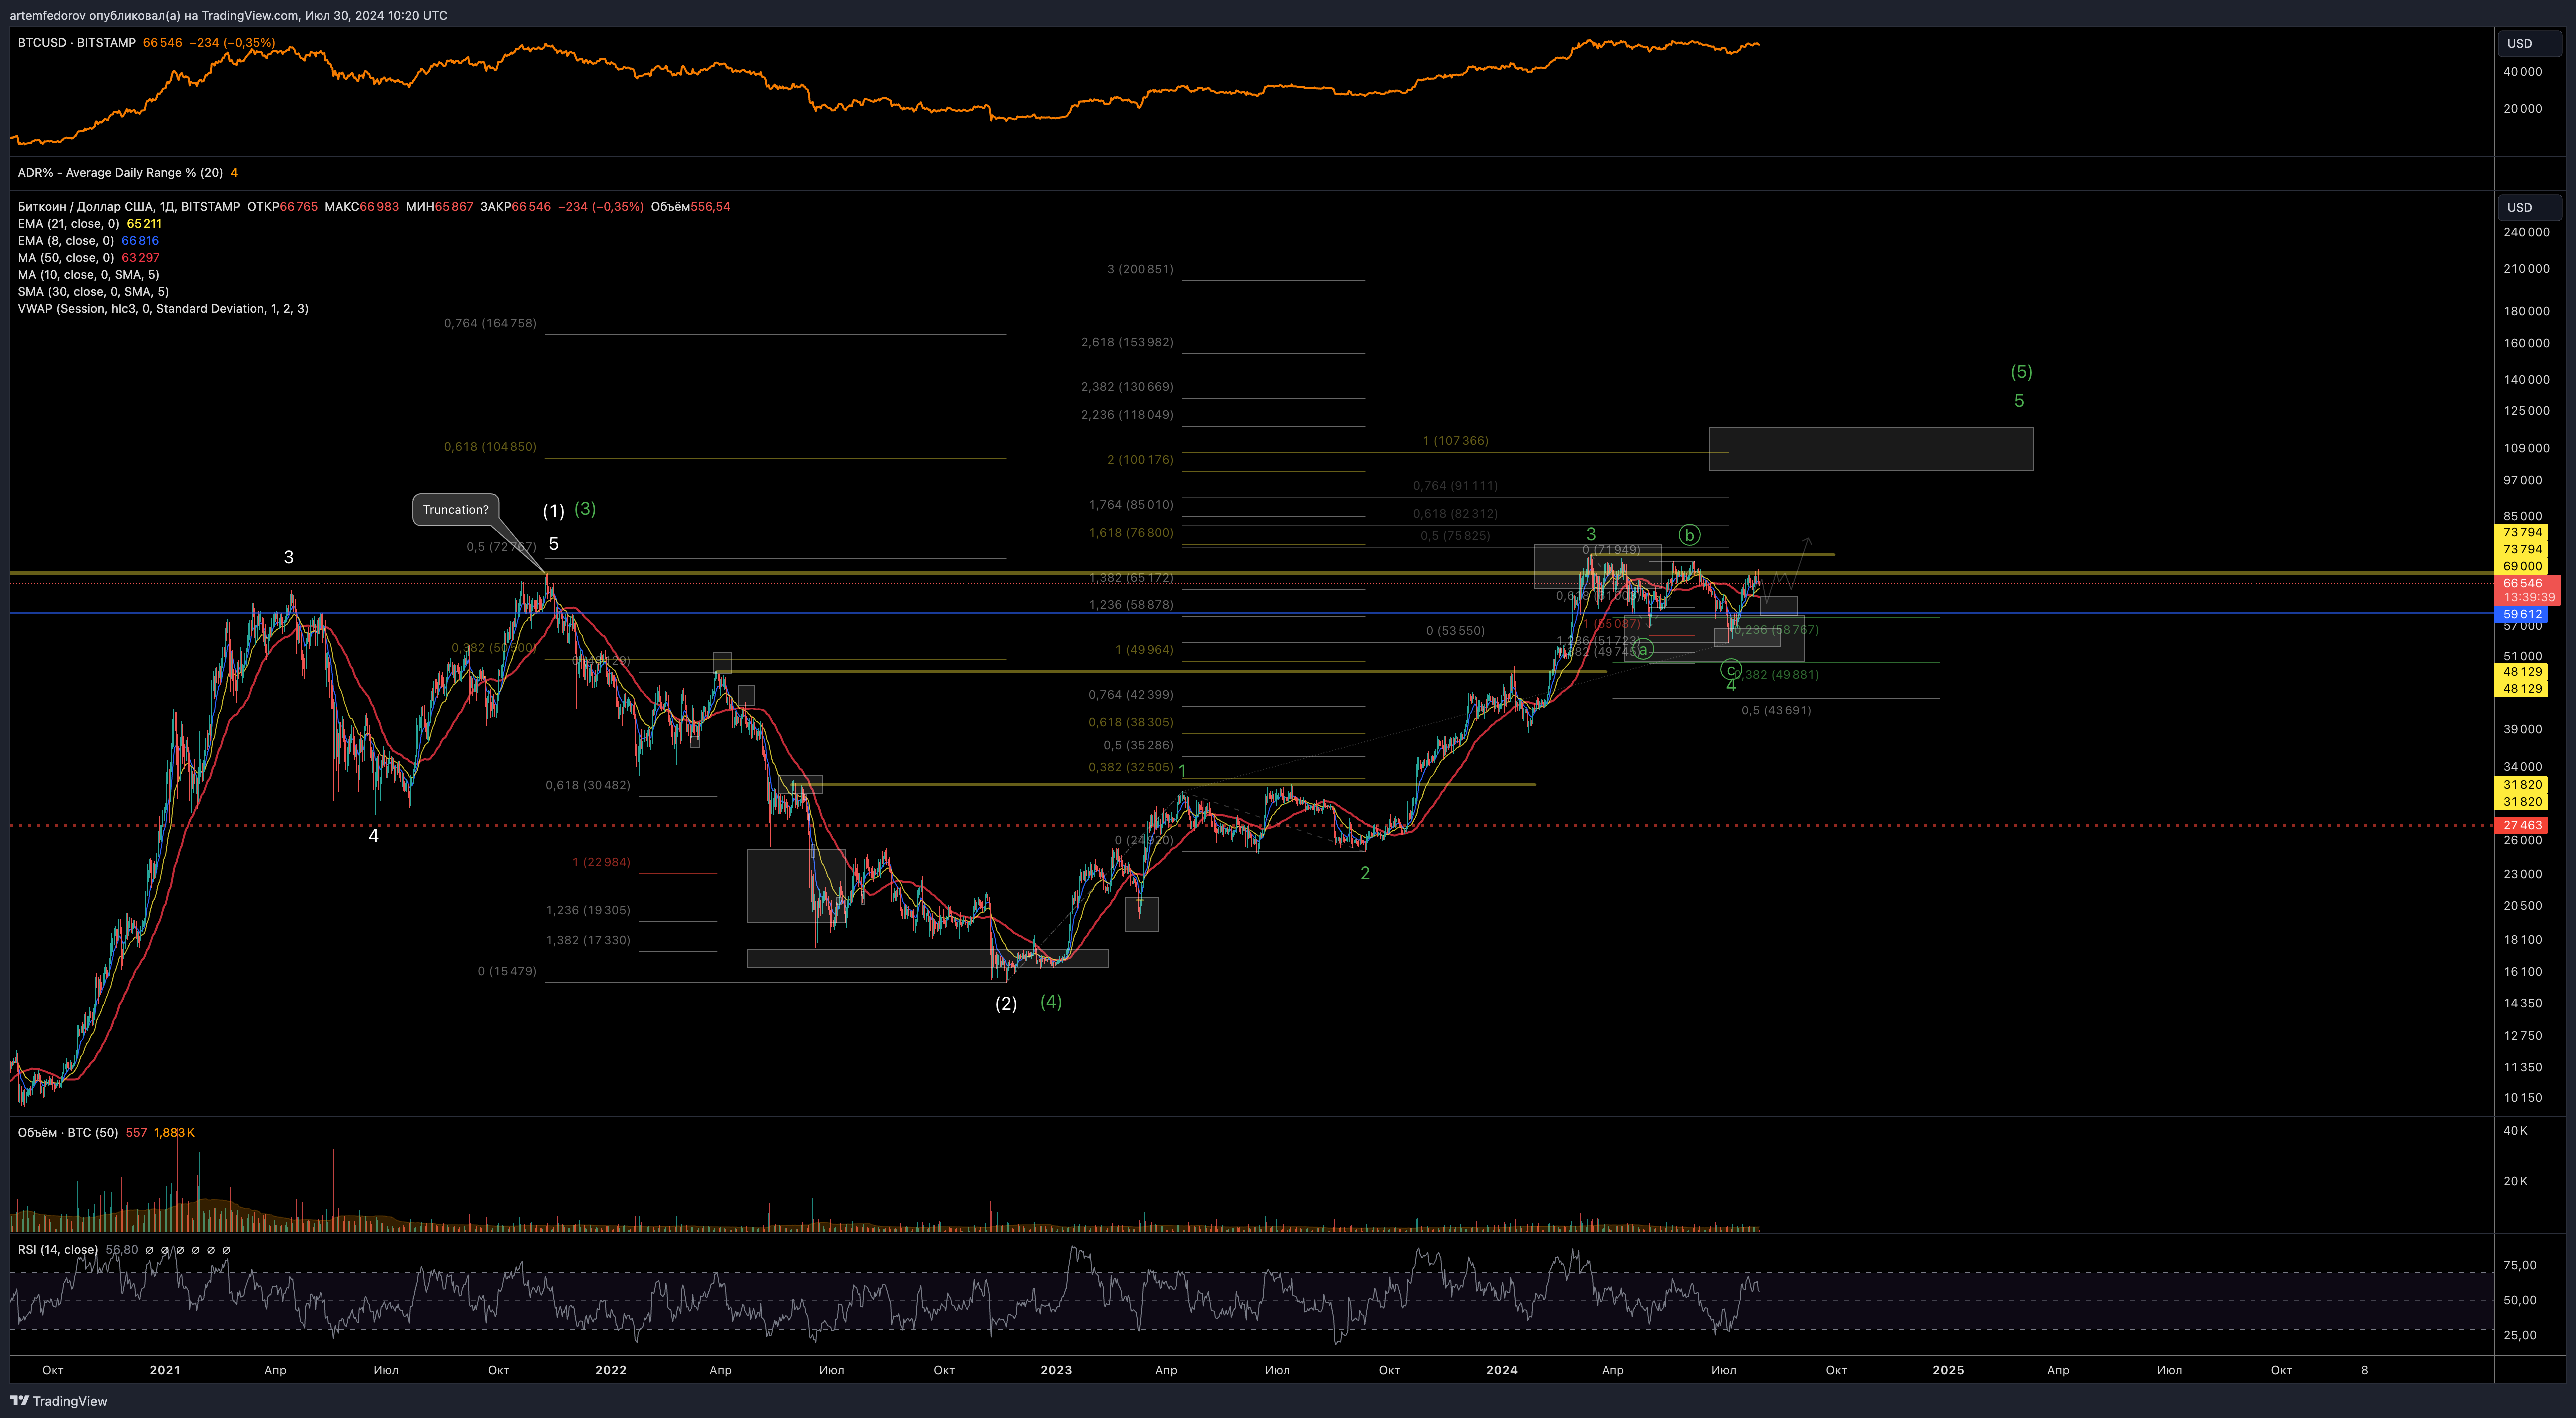
Task: Click the 2023 label on the time axis
Action: point(1056,1370)
